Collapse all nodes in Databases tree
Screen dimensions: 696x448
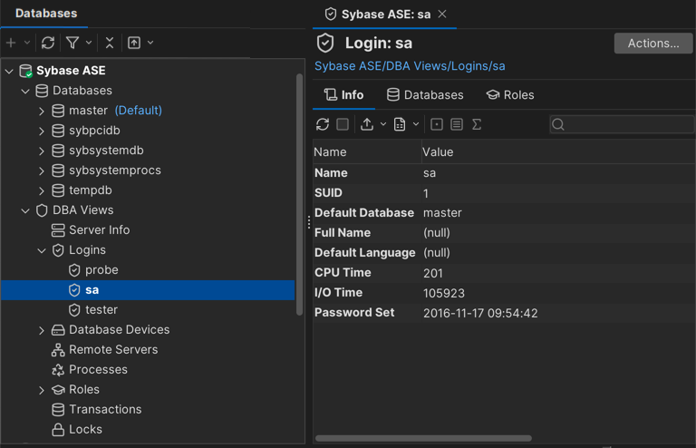(x=110, y=43)
